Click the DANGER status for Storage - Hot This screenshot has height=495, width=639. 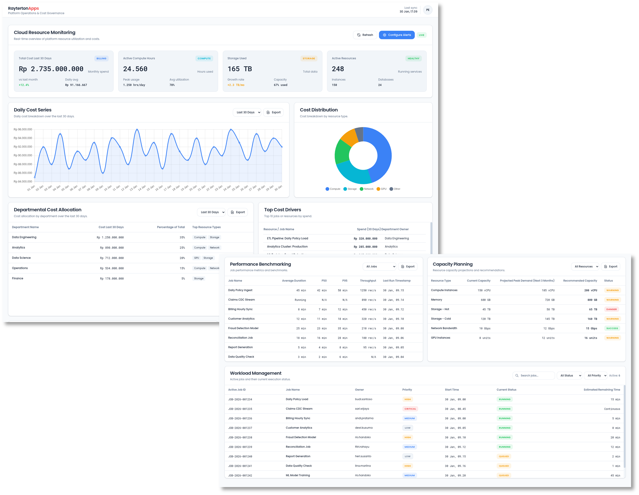click(611, 309)
